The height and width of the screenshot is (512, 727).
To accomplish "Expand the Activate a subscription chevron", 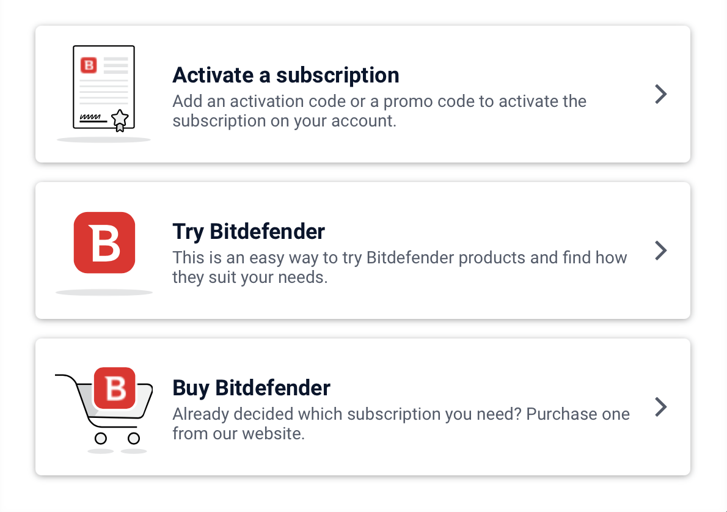I will pyautogui.click(x=660, y=94).
